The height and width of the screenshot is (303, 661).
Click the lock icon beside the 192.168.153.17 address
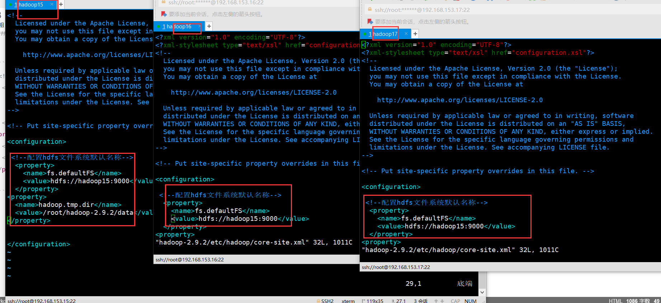[x=370, y=10]
